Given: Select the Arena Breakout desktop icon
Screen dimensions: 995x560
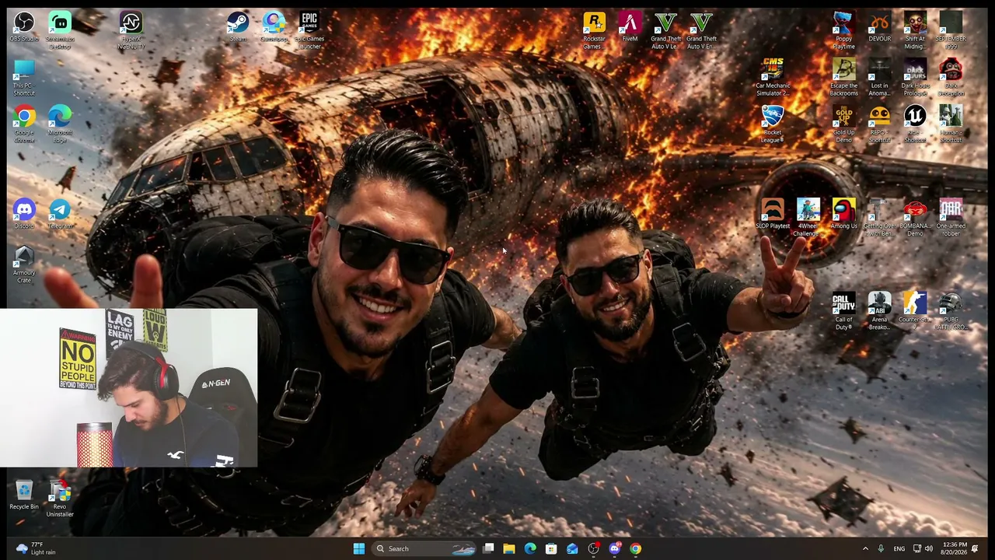Looking at the screenshot, I should coord(879,311).
